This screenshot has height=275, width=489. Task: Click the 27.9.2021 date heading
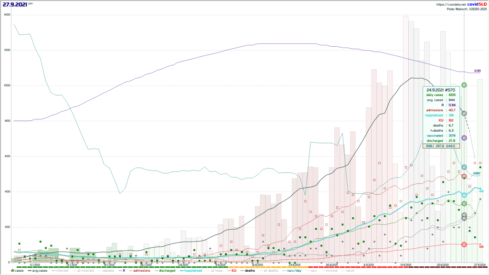pyautogui.click(x=13, y=4)
